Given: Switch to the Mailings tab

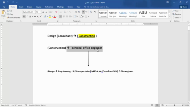Looking at the screenshot, I should pyautogui.click(x=60, y=7).
